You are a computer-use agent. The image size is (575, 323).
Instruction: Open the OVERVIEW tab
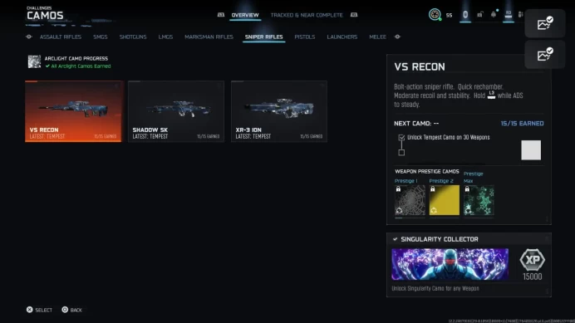coord(245,15)
